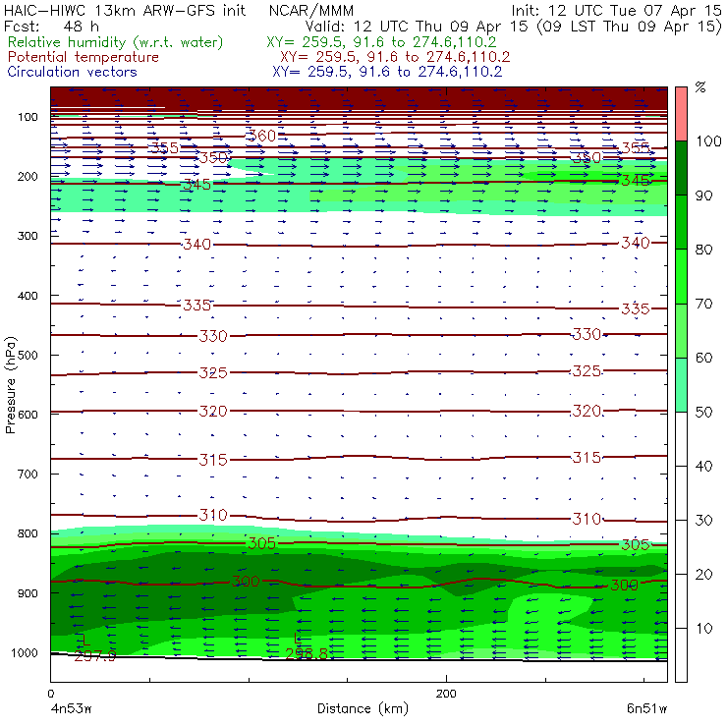Click the red 'Potential temperature' legend label
The image size is (727, 727).
[84, 57]
